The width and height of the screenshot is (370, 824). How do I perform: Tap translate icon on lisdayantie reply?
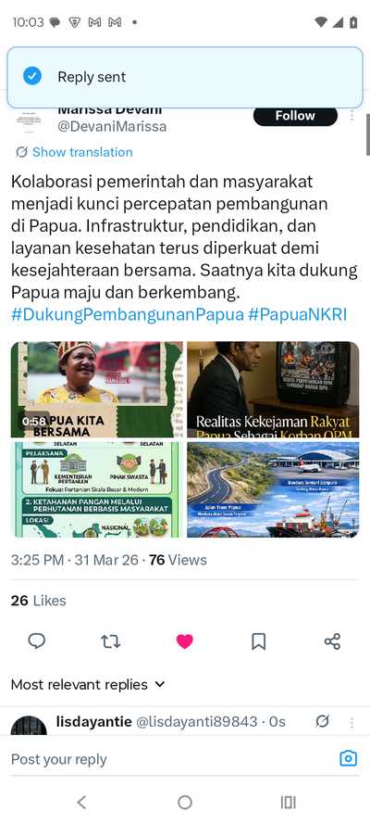tap(322, 722)
